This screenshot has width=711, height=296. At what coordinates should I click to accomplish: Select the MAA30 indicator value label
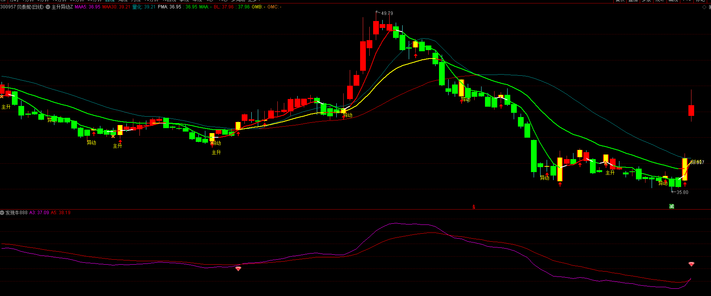(116, 7)
